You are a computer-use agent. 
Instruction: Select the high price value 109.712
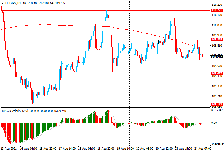(x=38, y=3)
